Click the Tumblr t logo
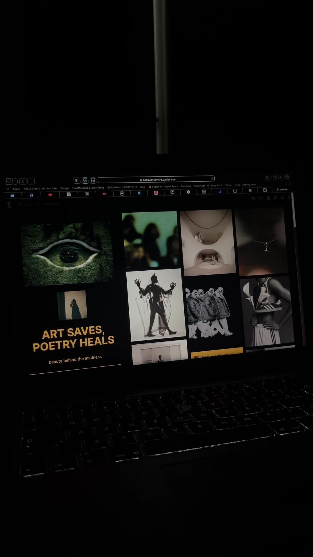The height and width of the screenshot is (557, 313). [x=9, y=205]
